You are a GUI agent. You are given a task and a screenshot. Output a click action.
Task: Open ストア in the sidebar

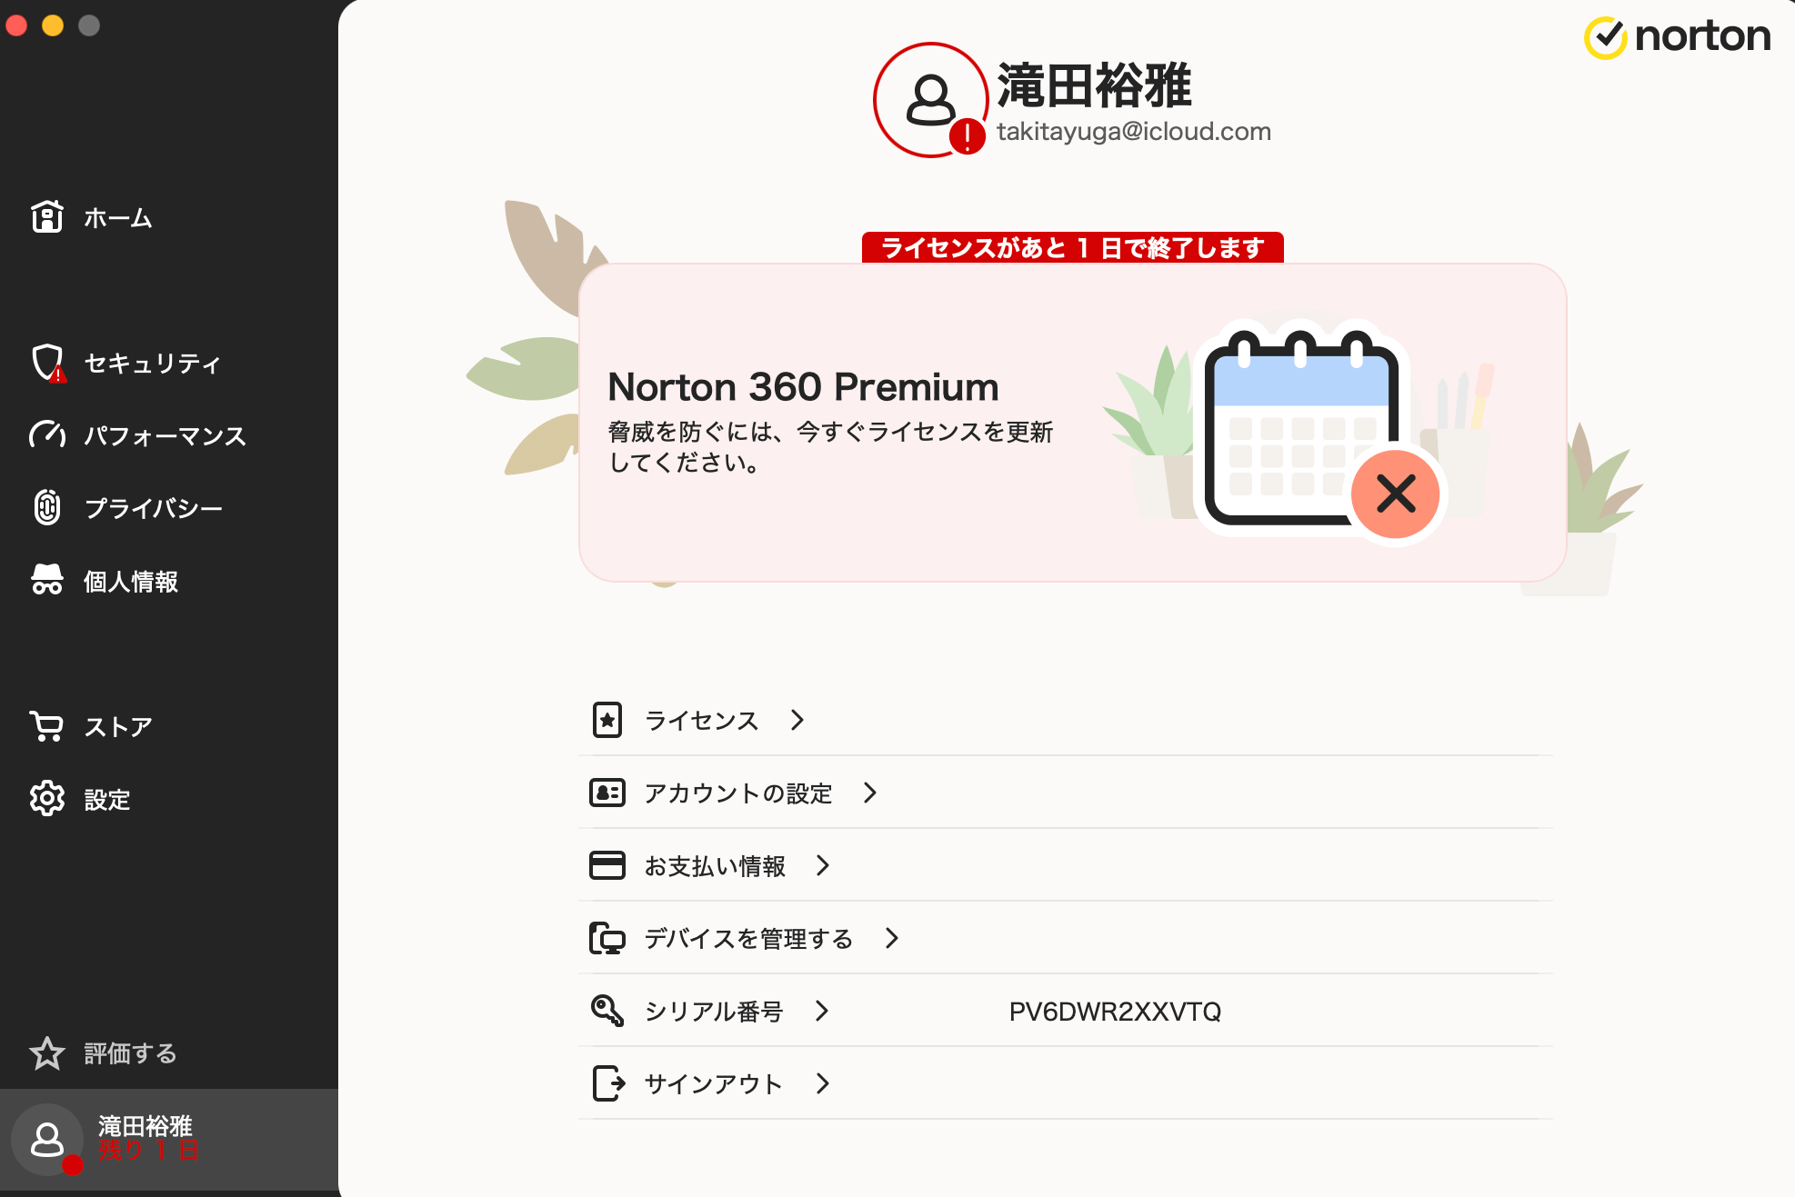[118, 727]
